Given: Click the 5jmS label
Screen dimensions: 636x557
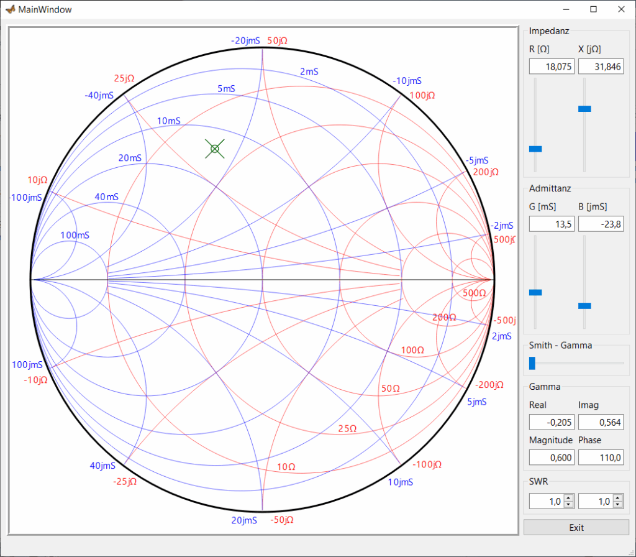Looking at the screenshot, I should tap(476, 402).
